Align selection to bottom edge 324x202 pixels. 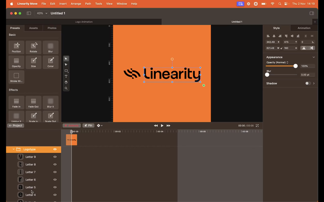pyautogui.click(x=298, y=36)
